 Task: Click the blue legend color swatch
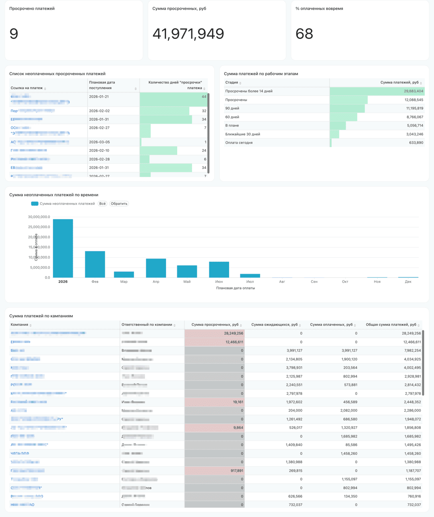click(x=35, y=204)
